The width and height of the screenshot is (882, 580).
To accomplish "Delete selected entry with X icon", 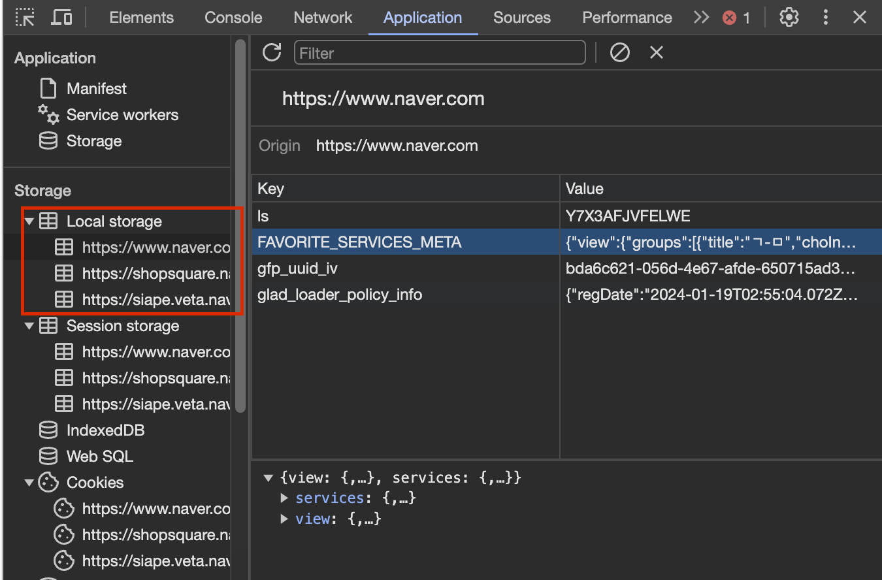I will [x=657, y=52].
